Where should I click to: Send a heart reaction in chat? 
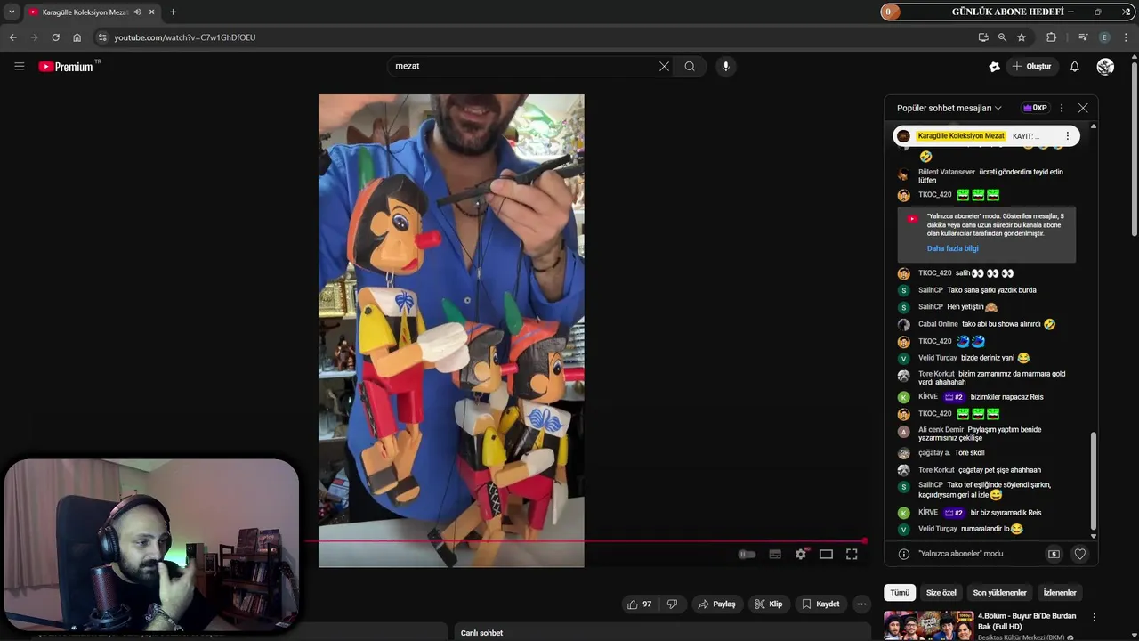click(x=1079, y=554)
